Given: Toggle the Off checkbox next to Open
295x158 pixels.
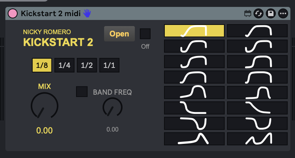Looking at the screenshot, I should point(145,34).
